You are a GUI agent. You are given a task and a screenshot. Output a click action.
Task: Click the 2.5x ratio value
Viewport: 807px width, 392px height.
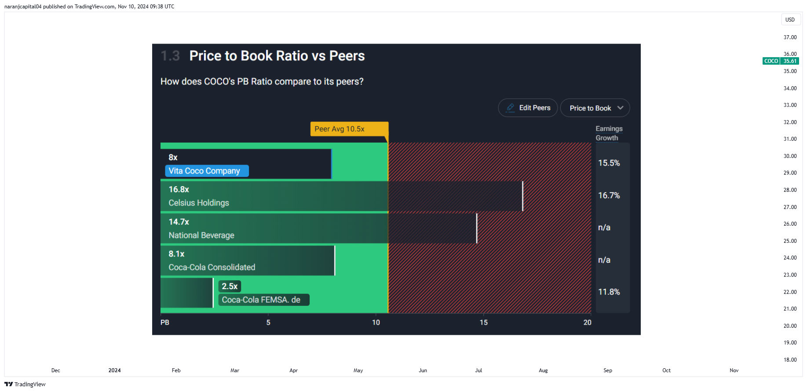pyautogui.click(x=230, y=286)
